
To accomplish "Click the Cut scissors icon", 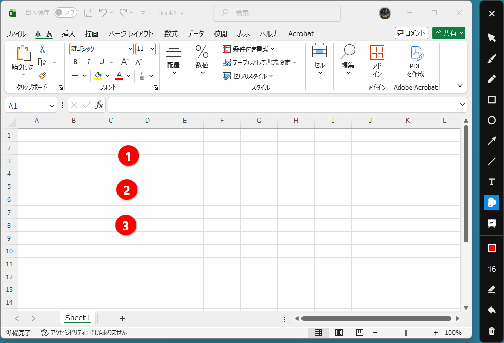I will [x=42, y=49].
